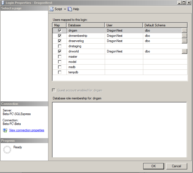Open the Script dropdown arrow
The width and height of the screenshot is (193, 173).
point(65,9)
